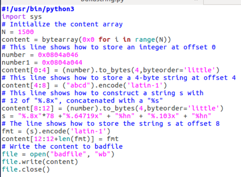Click the format string "%.103x"
This screenshot has width=241, height=177.
(163, 116)
